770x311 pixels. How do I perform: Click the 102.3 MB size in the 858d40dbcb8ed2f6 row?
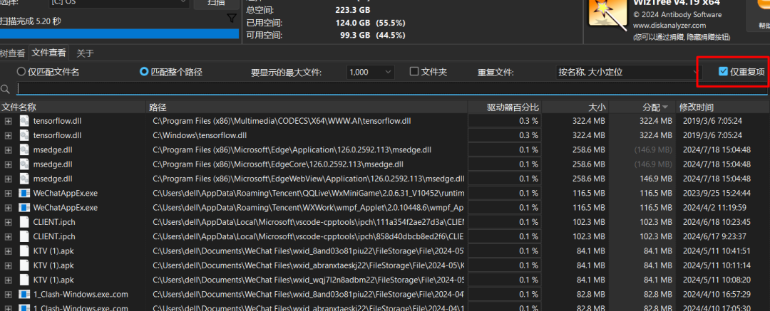point(589,236)
